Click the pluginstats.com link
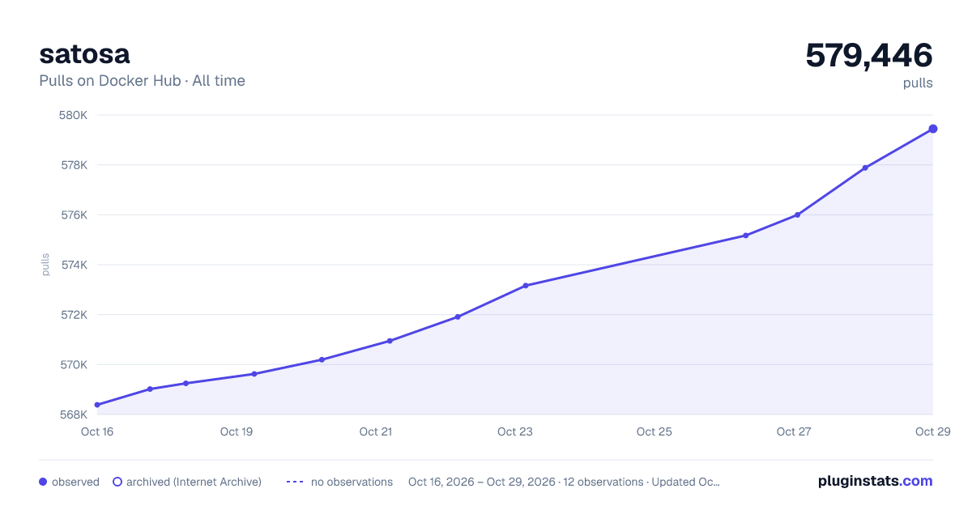The image size is (972, 510). pos(875,481)
